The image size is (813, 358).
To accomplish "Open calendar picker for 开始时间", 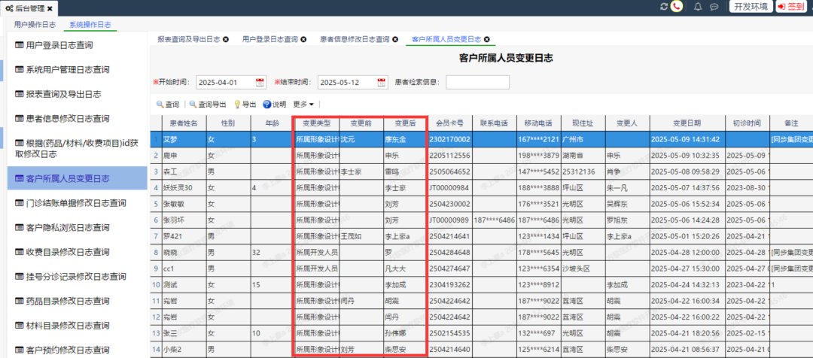I will tap(260, 82).
